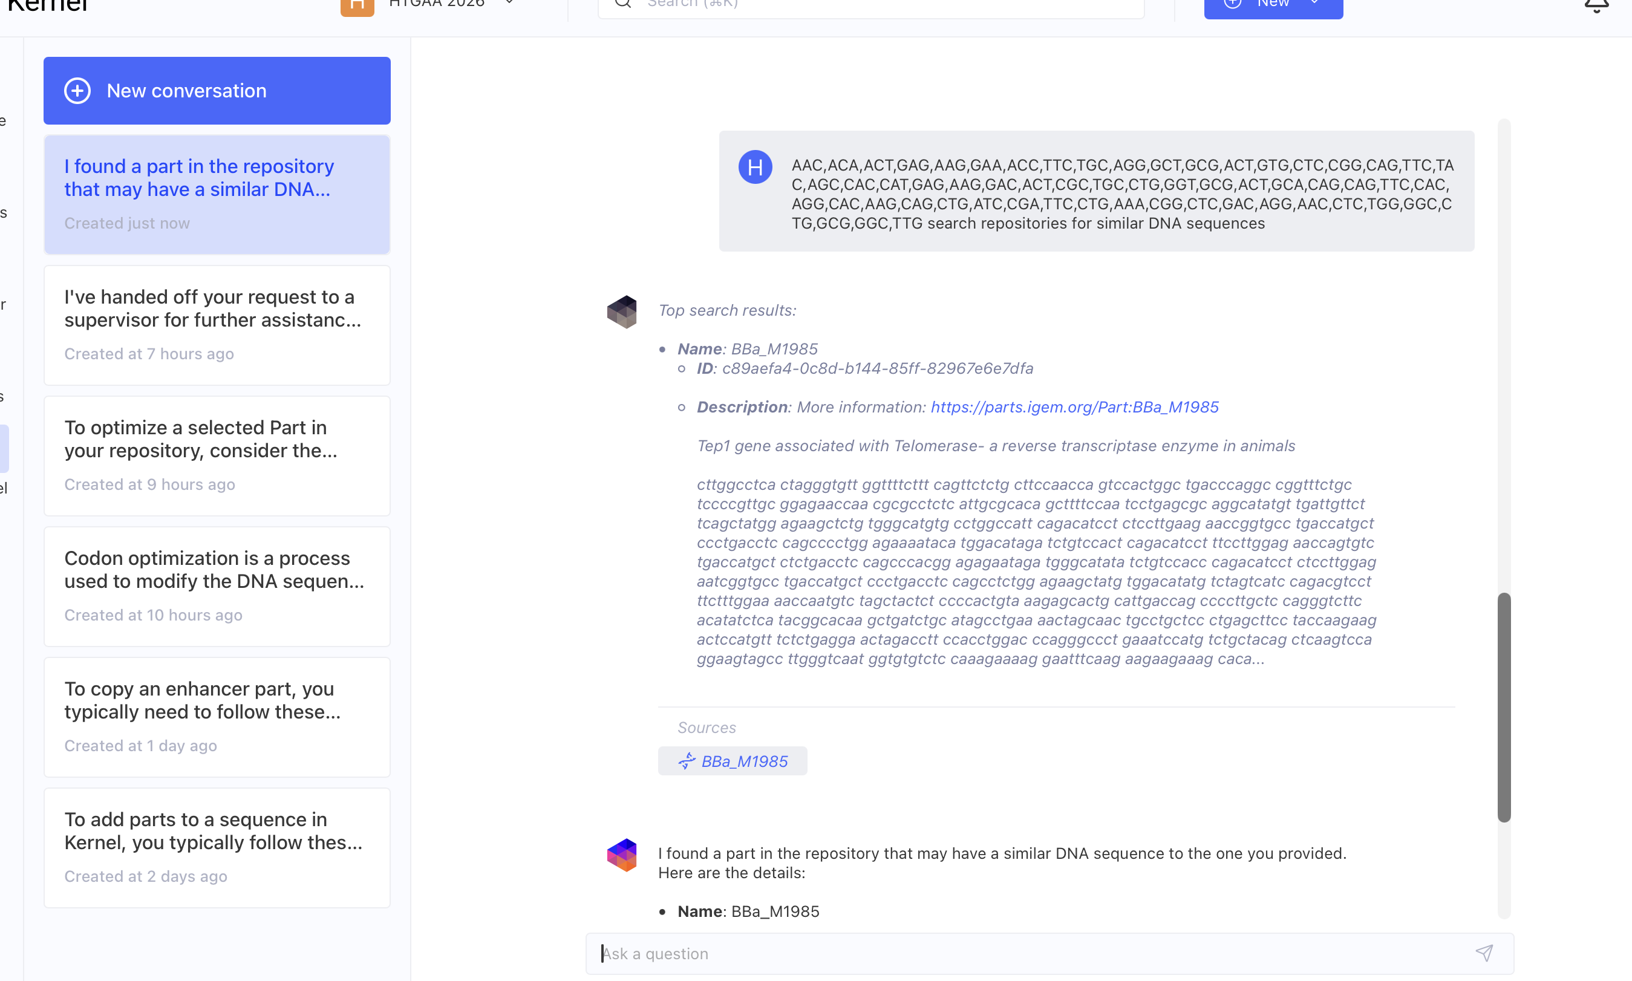The image size is (1632, 981).
Task: Select 'Created at 1 day ago' text
Action: click(x=140, y=746)
